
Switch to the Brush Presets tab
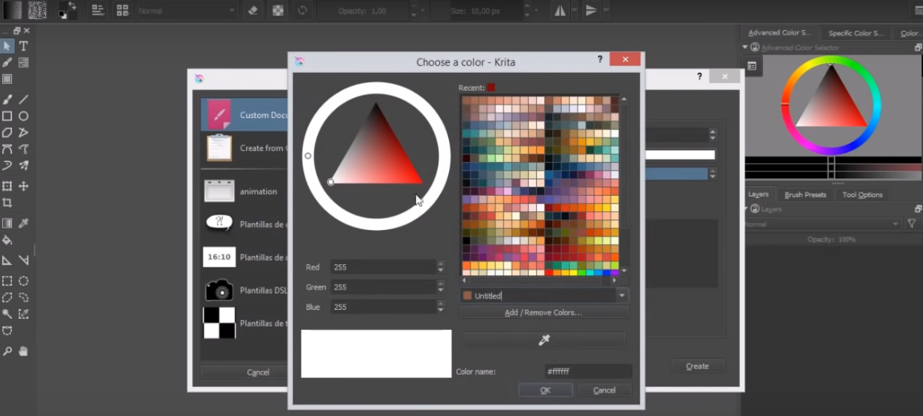(806, 194)
